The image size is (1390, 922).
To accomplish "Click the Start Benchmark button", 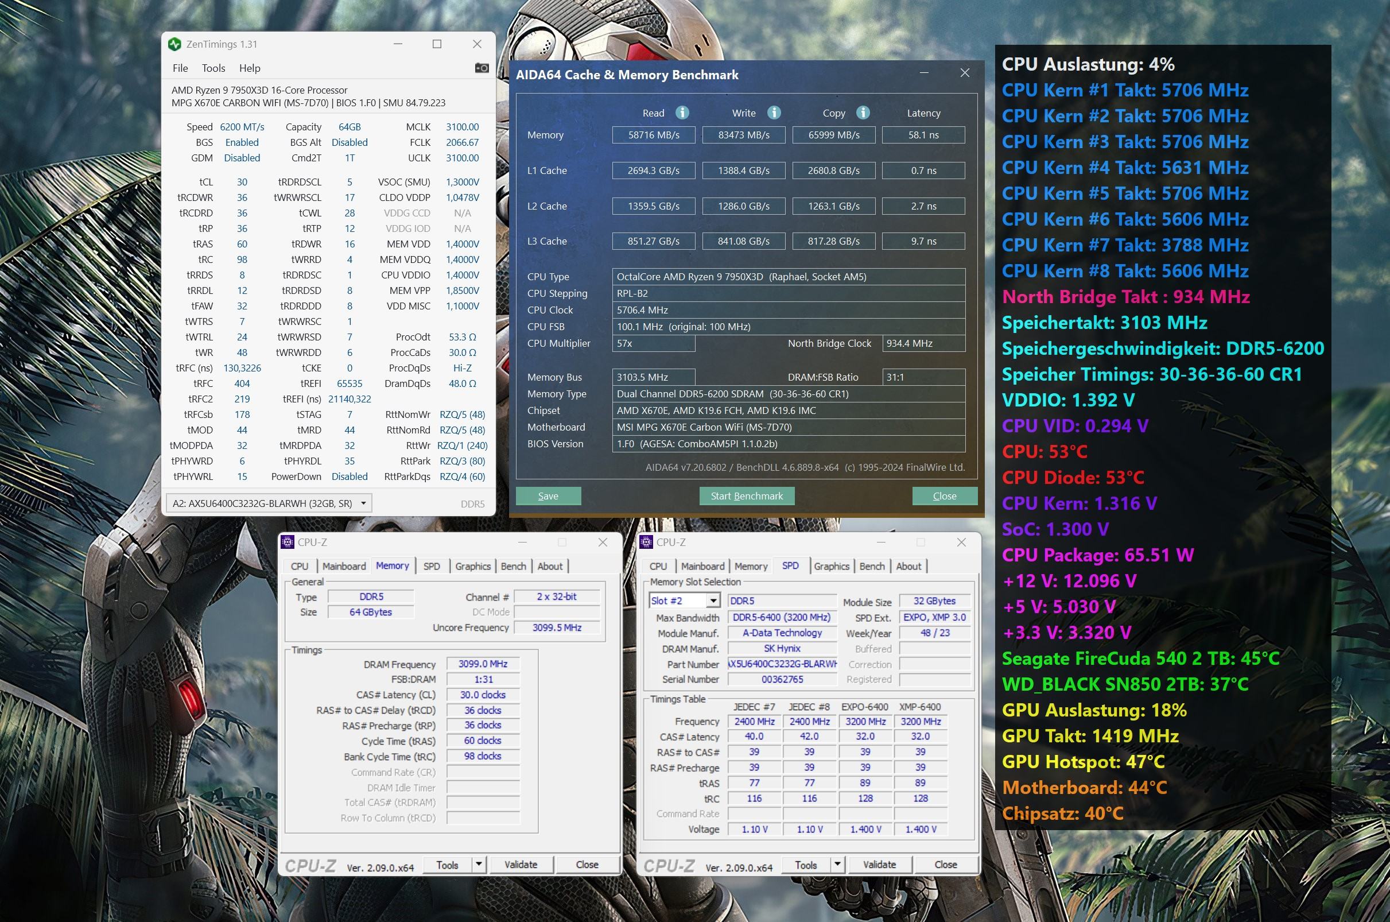I will 747,495.
